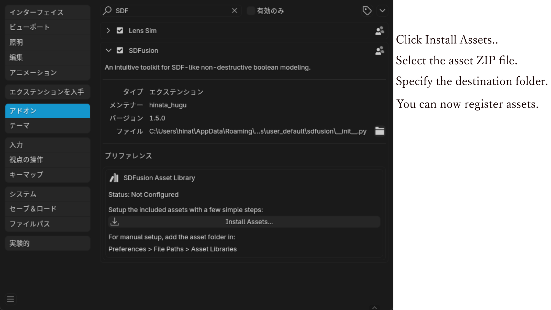
Task: Open the アニメーション preferences tab
Action: click(x=48, y=72)
